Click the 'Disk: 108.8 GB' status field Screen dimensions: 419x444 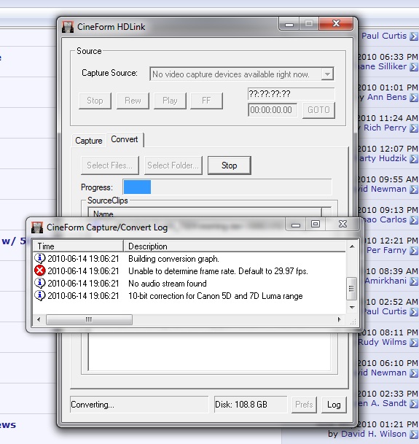pyautogui.click(x=251, y=405)
